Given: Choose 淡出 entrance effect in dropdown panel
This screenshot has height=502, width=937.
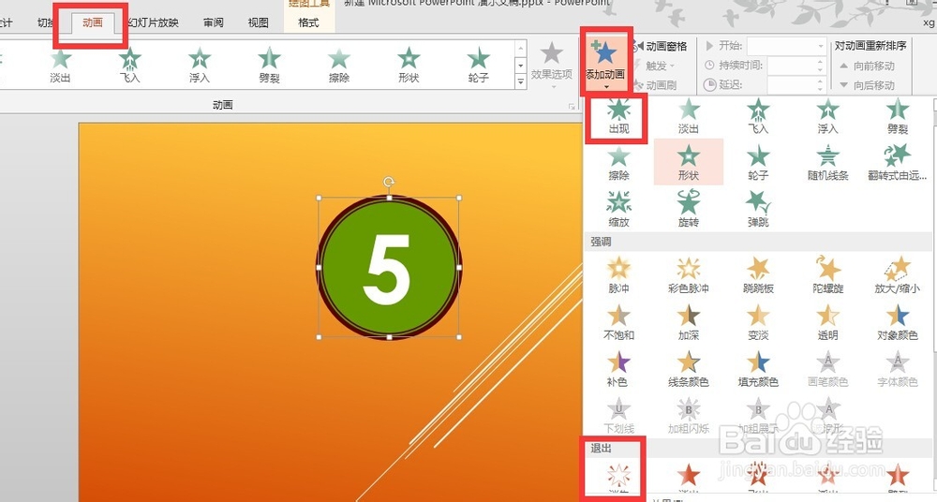Looking at the screenshot, I should tap(689, 116).
